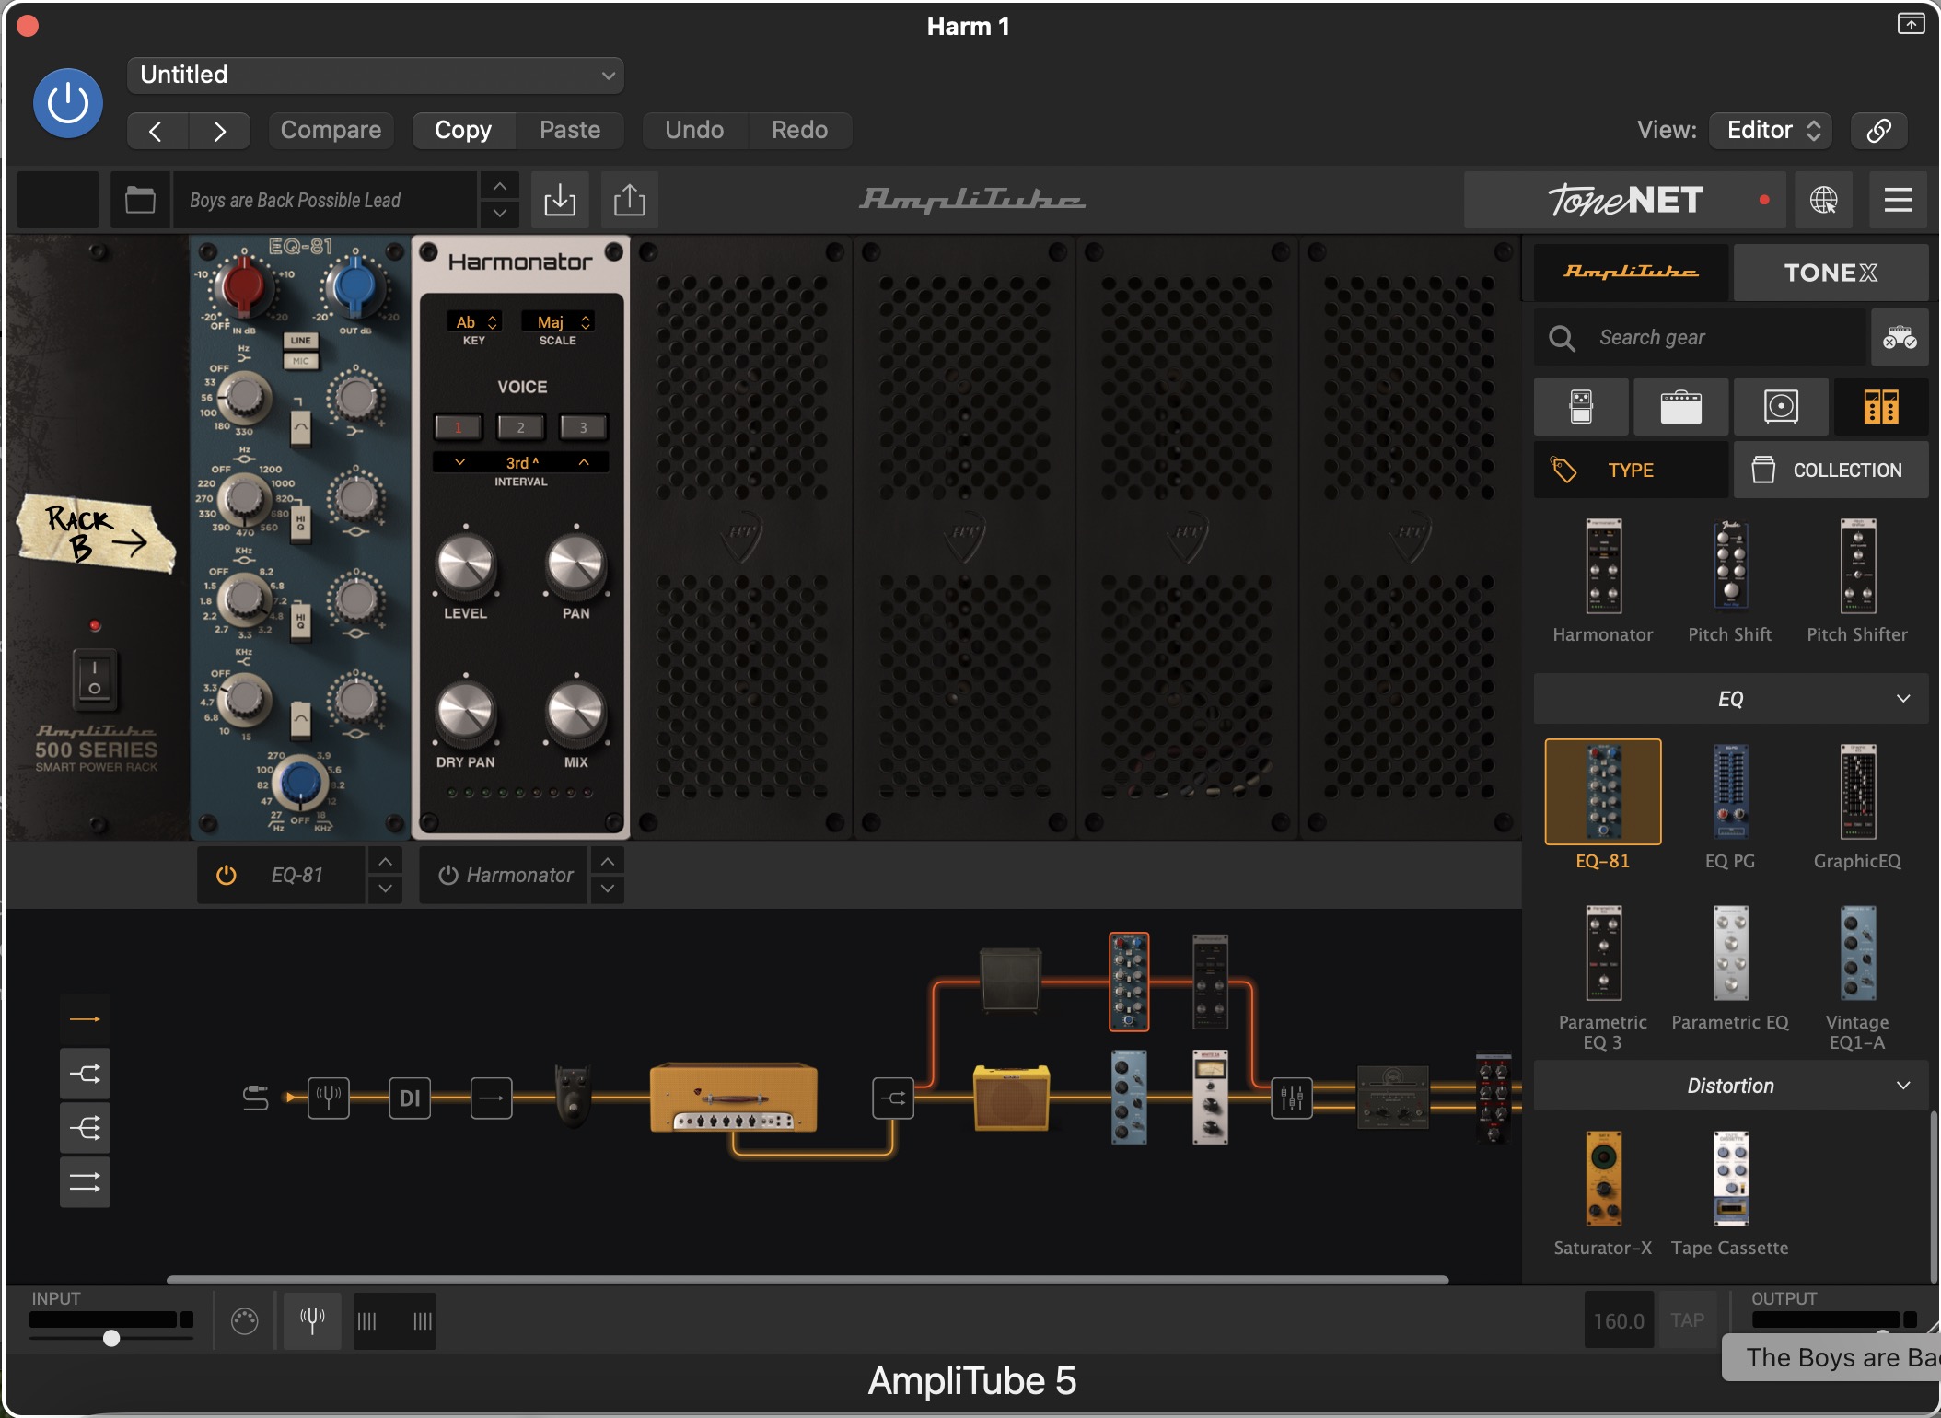The width and height of the screenshot is (1941, 1418).
Task: Click the circular dial icon in bottom bar
Action: 244,1321
